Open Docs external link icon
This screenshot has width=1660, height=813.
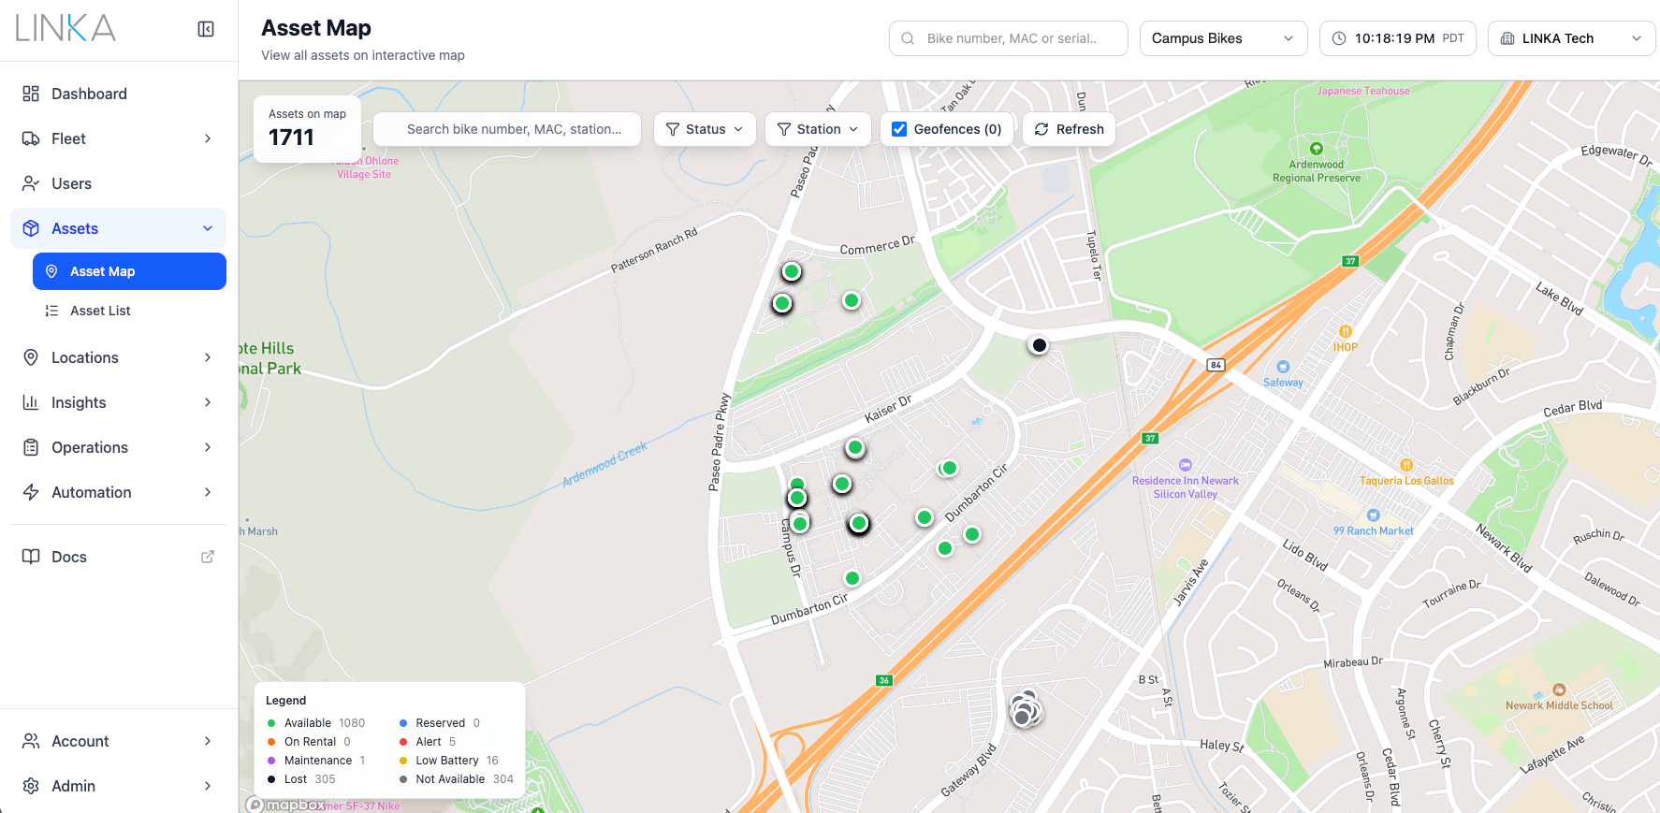click(208, 557)
